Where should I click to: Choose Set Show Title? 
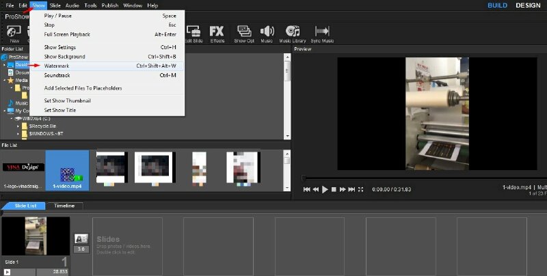click(x=107, y=110)
